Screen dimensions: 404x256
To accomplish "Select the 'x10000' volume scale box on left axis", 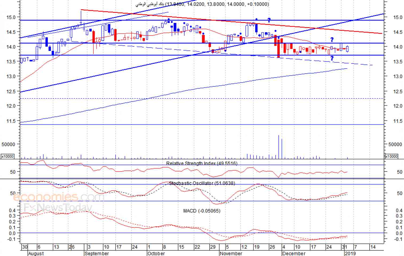I will pos(7,157).
